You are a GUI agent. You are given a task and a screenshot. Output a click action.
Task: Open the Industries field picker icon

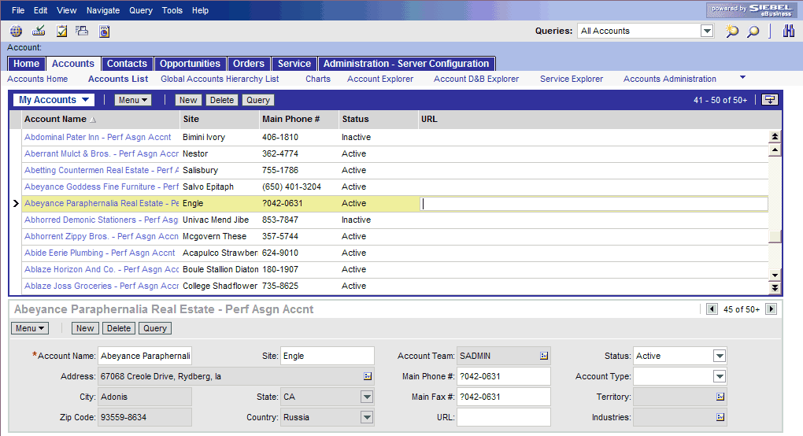pos(720,417)
